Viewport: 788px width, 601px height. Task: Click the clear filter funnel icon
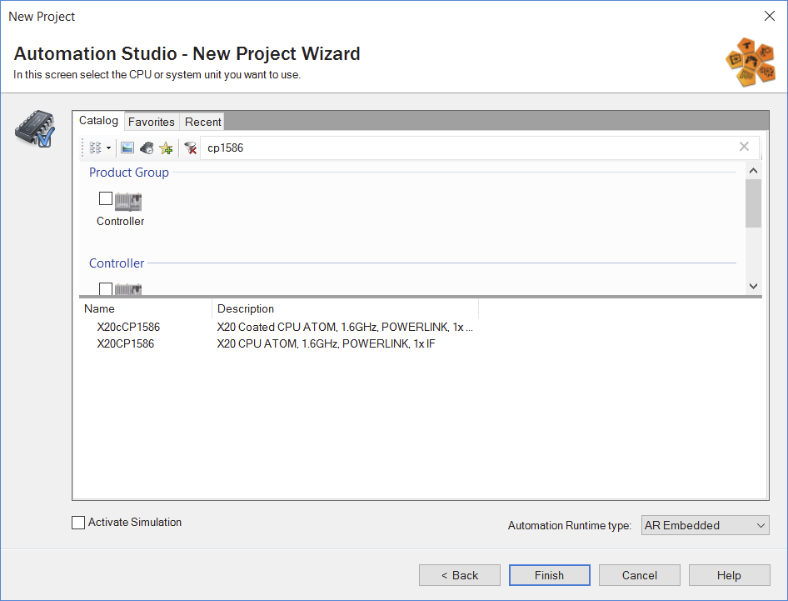pos(190,148)
